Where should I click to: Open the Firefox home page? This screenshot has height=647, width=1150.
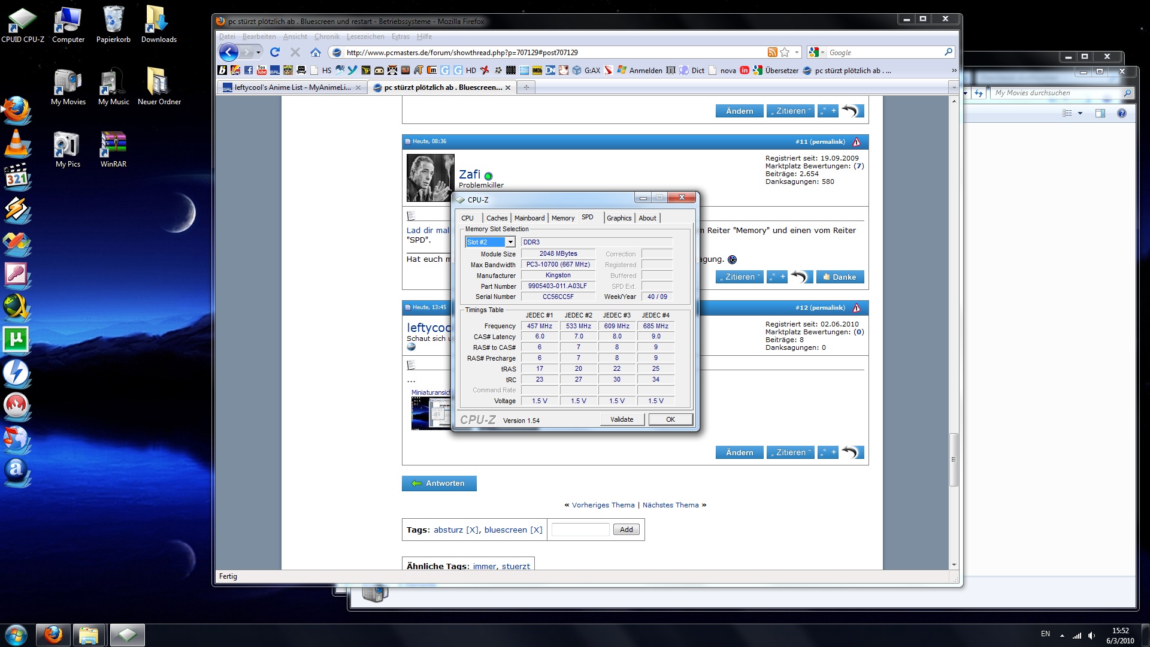tap(316, 52)
